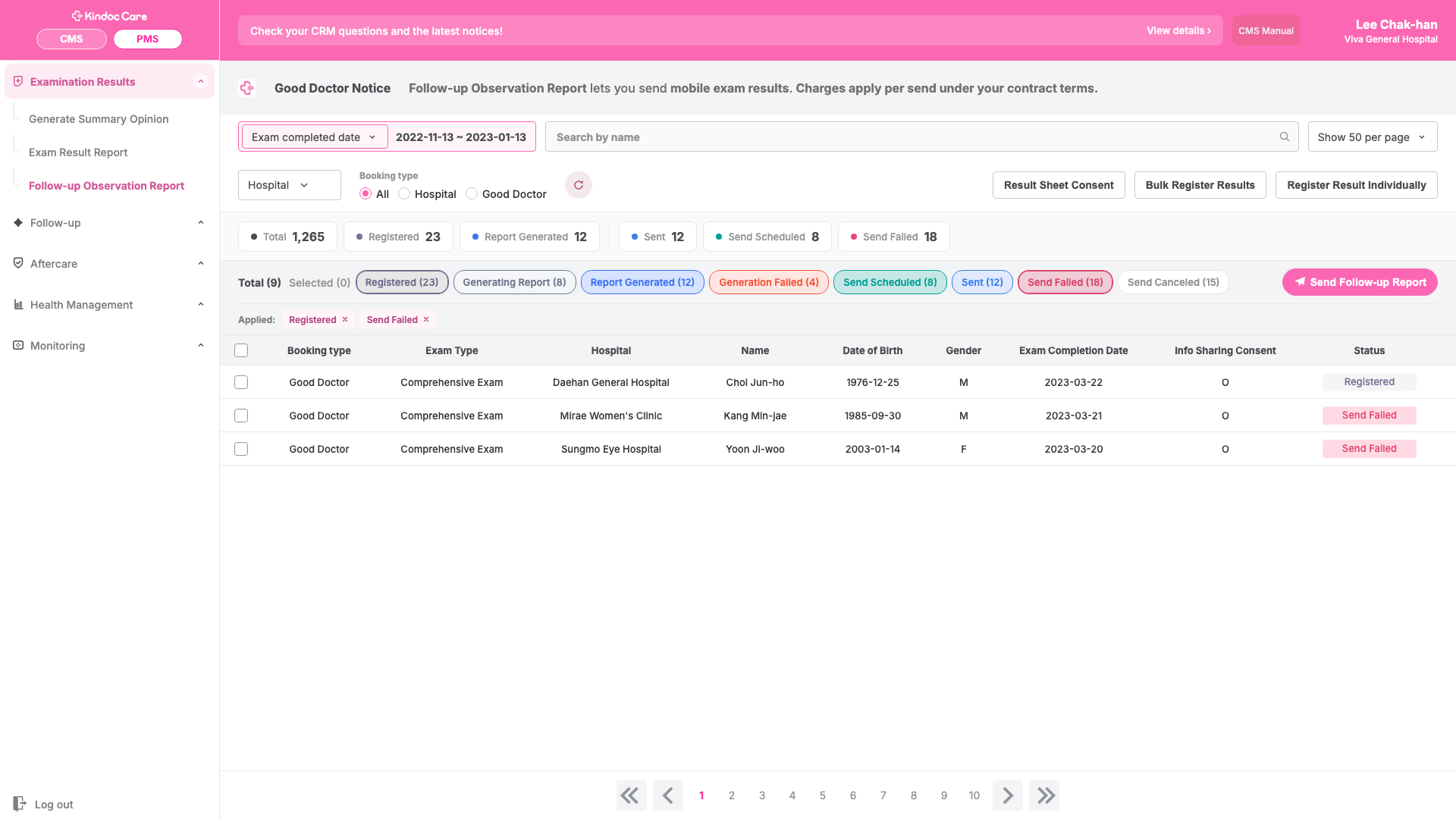Click the search magnifier icon
The width and height of the screenshot is (1456, 819).
tap(1285, 136)
